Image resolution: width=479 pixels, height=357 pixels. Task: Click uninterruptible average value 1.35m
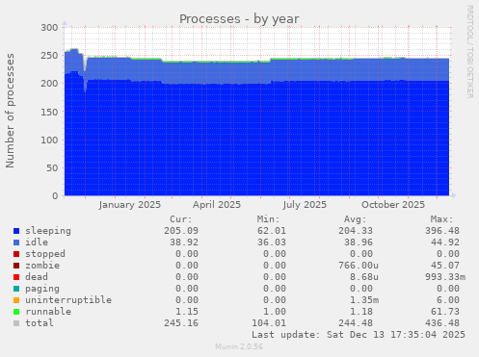pos(364,300)
